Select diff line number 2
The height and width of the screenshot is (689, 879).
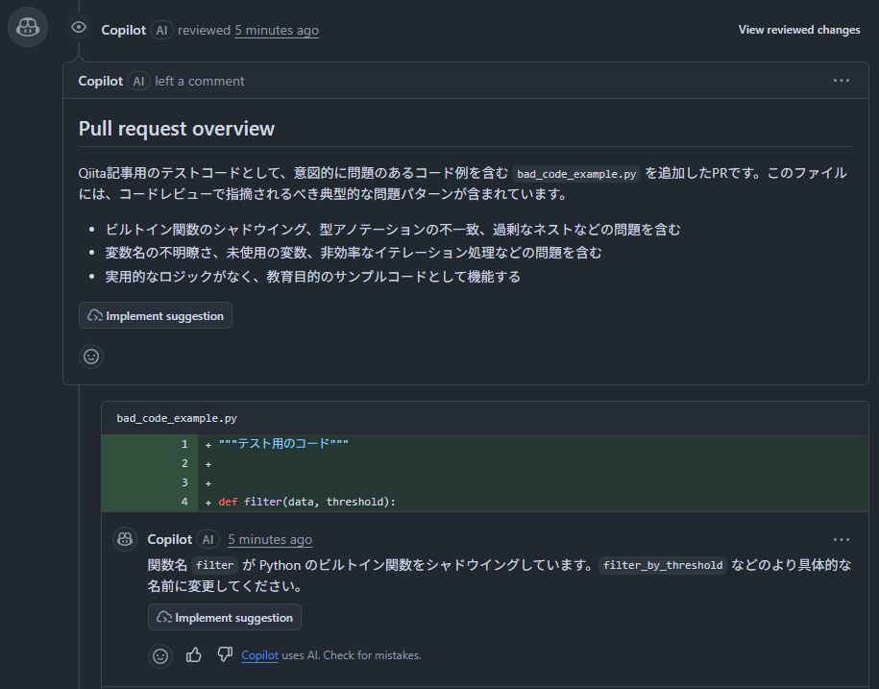point(184,463)
